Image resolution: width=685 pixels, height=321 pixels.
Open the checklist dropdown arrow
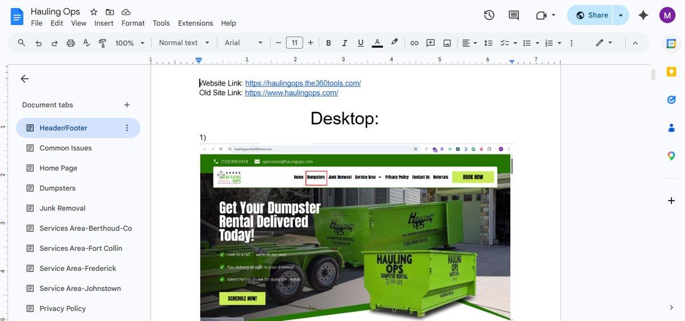click(515, 43)
